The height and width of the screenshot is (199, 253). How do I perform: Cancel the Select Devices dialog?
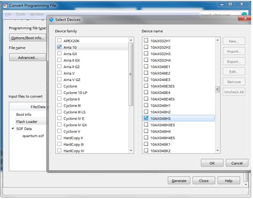click(237, 163)
